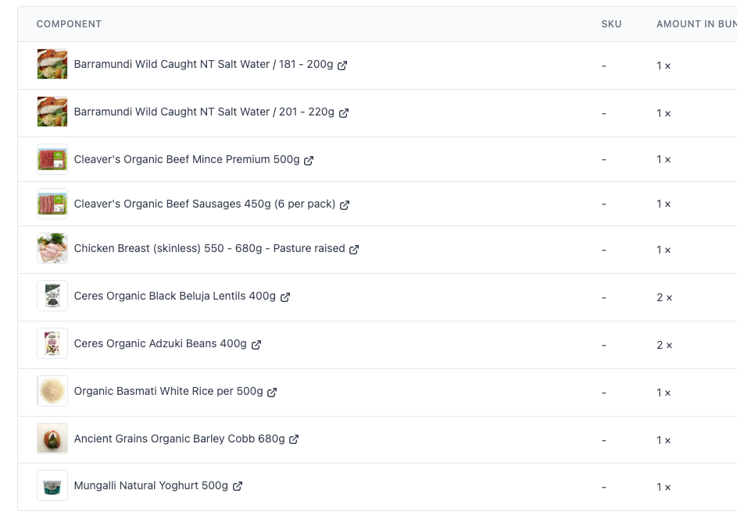Select the Mungalli Natural Yoghurt tub thumbnail
The width and height of the screenshot is (737, 515).
tap(52, 485)
